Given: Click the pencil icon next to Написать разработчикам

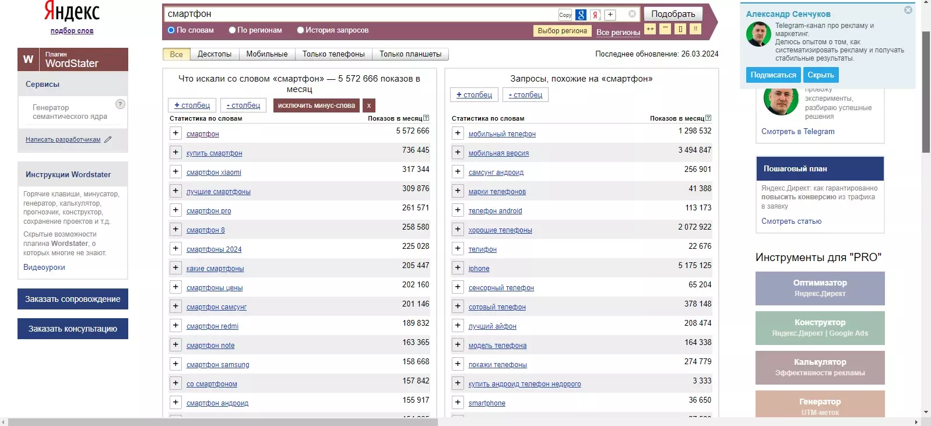Looking at the screenshot, I should click(108, 139).
